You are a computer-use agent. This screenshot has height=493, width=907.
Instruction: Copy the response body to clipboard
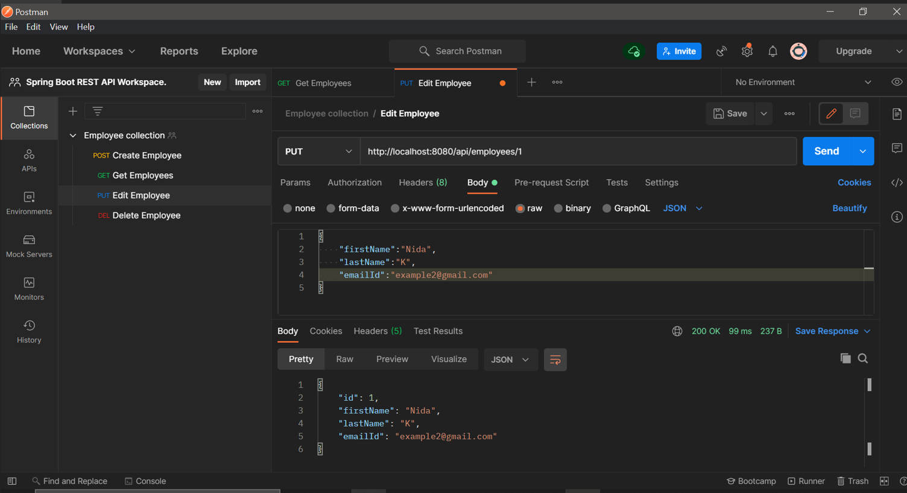(x=845, y=358)
